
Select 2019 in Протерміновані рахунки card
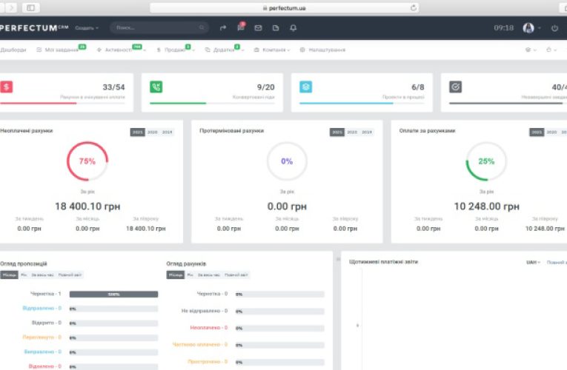(367, 132)
